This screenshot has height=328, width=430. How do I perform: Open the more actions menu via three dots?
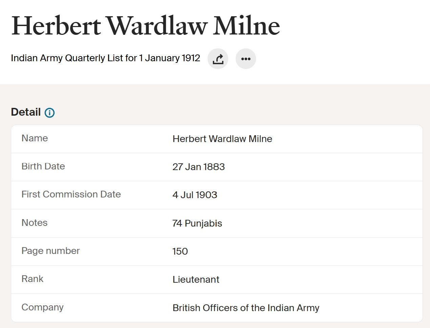(x=246, y=58)
